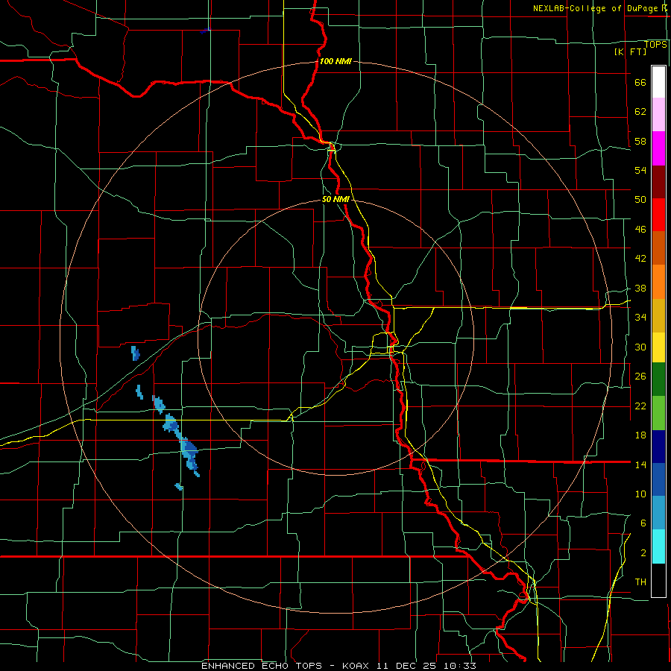This screenshot has width=671, height=671.
Task: Click the white swatch in the tops legend
Action: (658, 82)
